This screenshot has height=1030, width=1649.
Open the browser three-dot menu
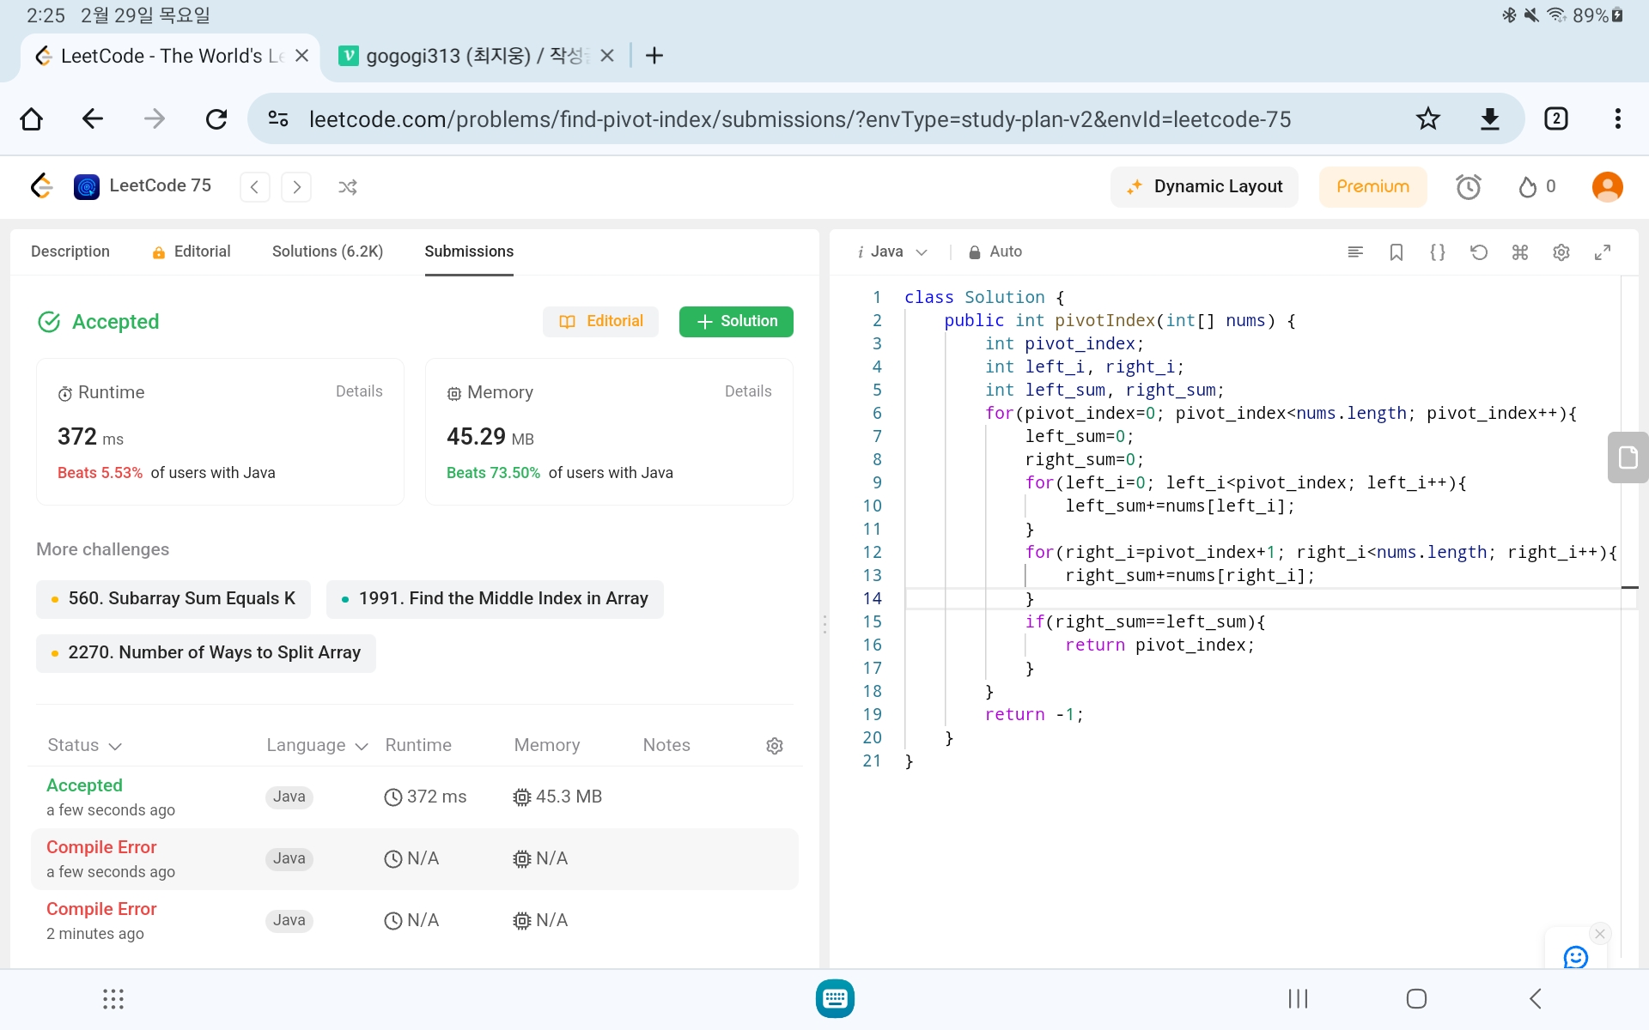point(1618,119)
